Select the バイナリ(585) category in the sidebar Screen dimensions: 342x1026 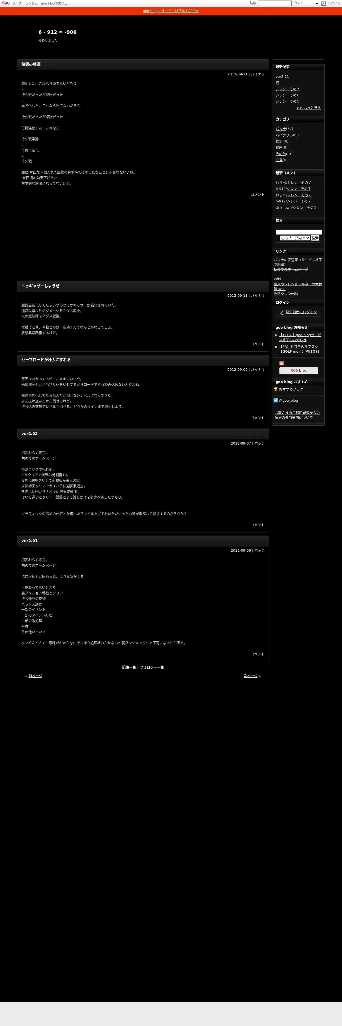click(283, 135)
